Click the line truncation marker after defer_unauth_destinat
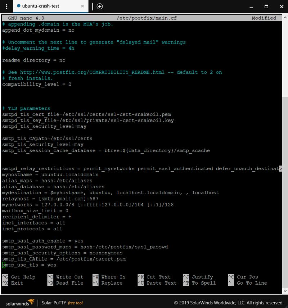Viewport: 288px width, 308px height. click(x=280, y=168)
